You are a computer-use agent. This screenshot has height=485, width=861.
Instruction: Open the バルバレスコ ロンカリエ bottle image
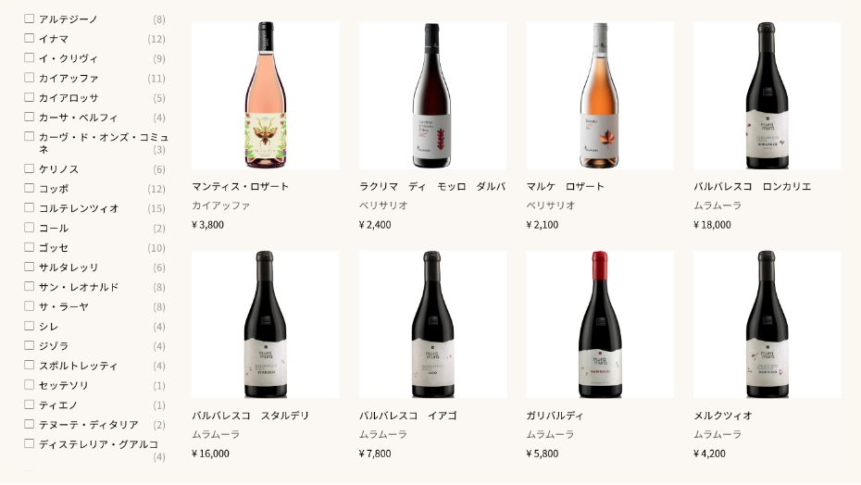coord(767,95)
